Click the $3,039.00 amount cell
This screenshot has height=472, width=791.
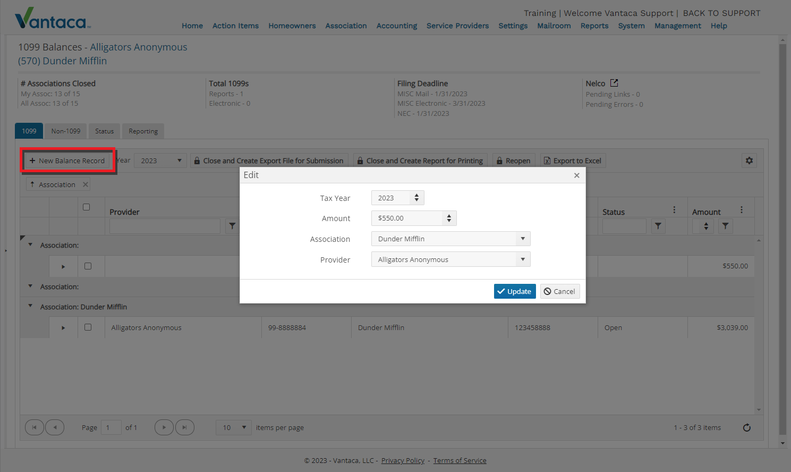pos(721,328)
